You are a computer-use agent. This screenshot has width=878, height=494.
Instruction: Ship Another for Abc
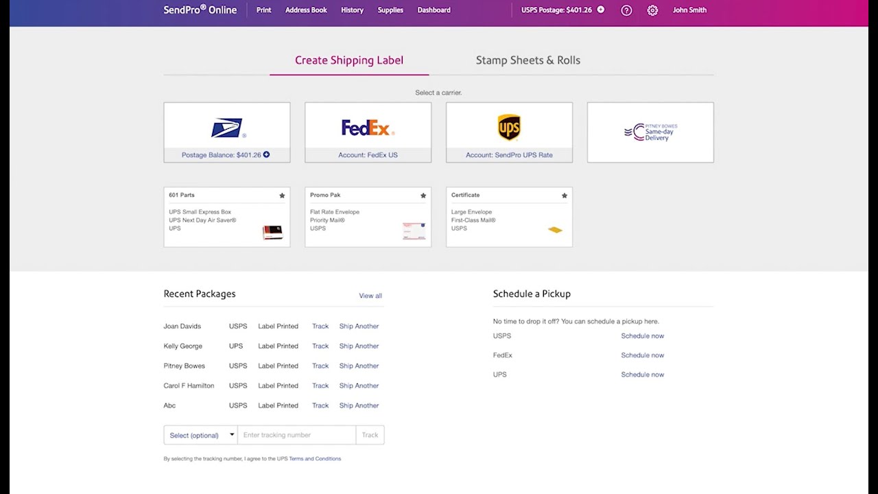click(359, 405)
